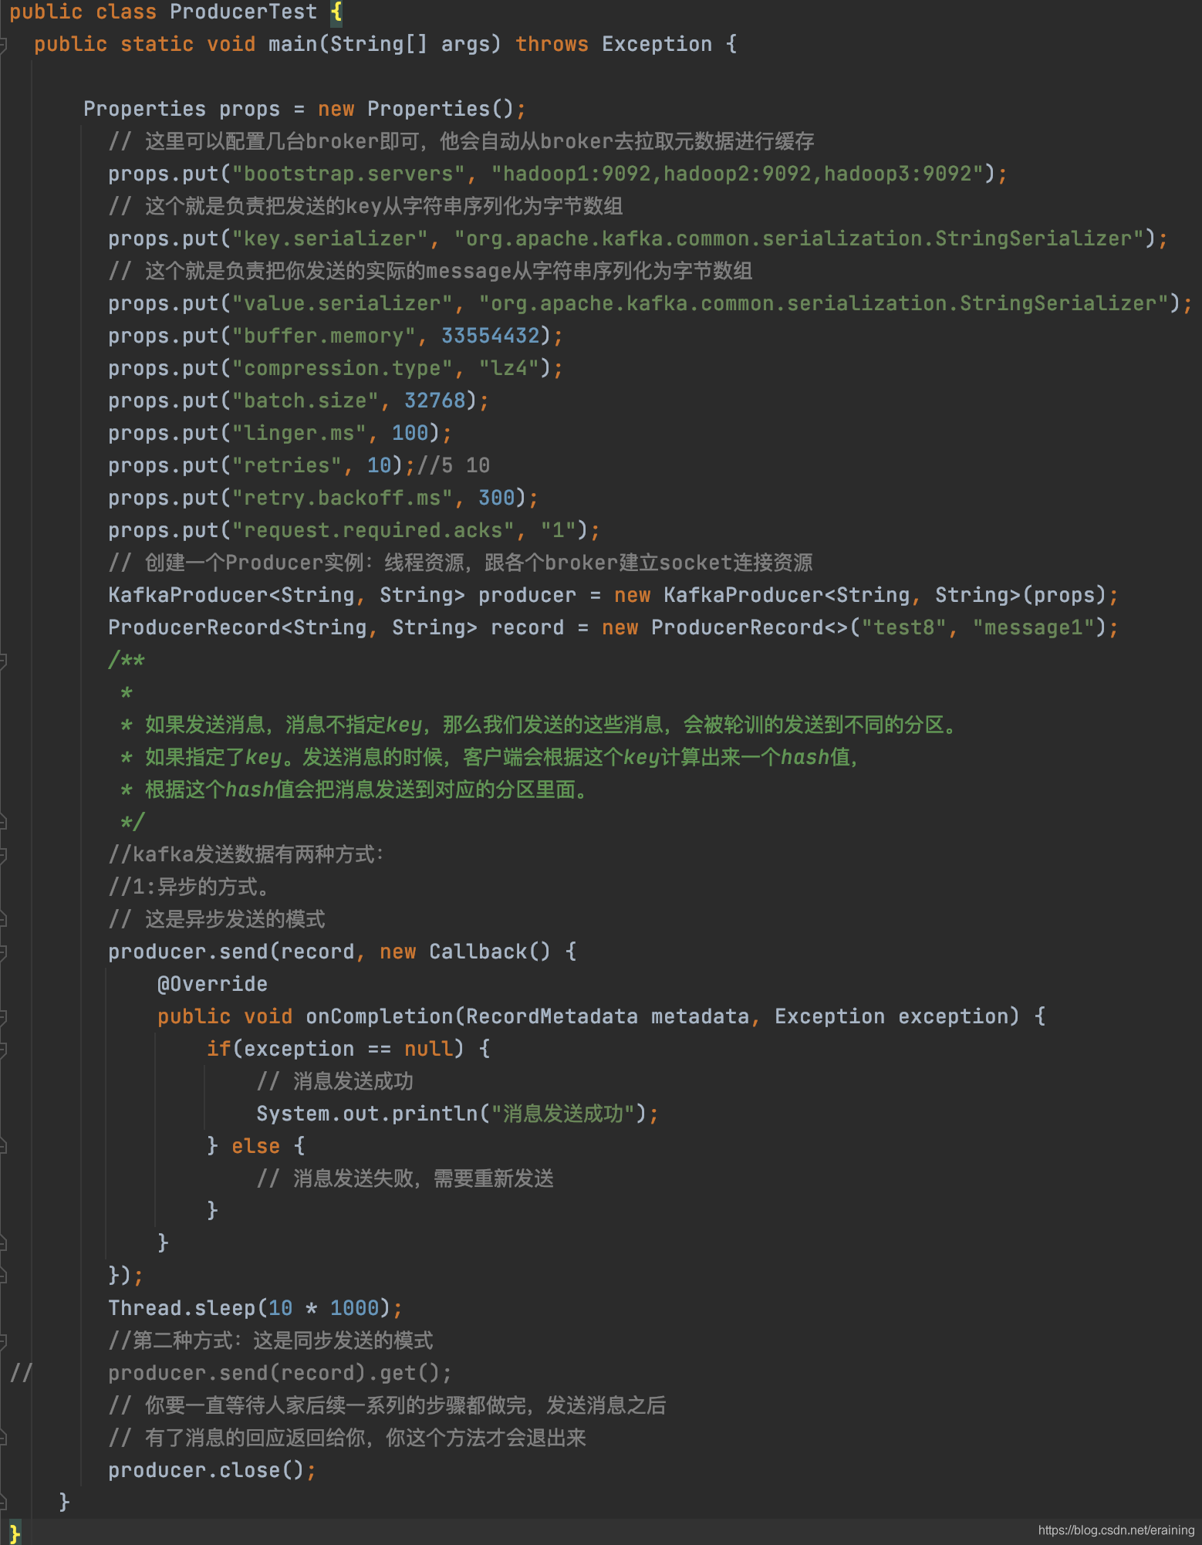
Task: Click the commented-out producer.send(record).get() line
Action: 280,1373
